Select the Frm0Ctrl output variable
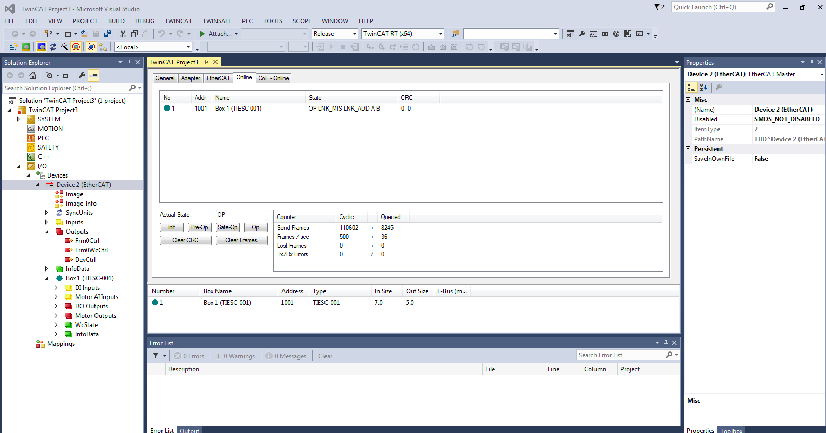Viewport: 826px width, 433px height. coord(87,241)
